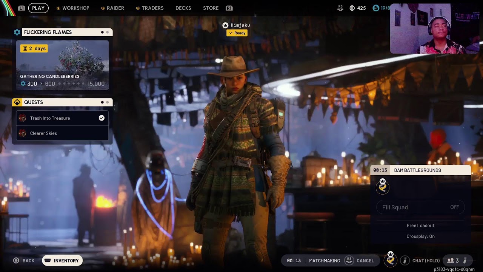This screenshot has height=272, width=483.
Task: Click the Traders notification dot
Action: (138, 8)
